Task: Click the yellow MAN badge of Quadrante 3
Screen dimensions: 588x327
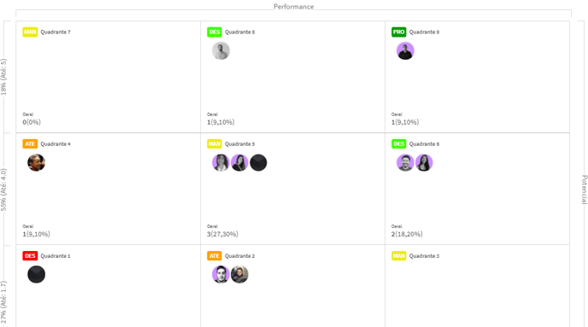Action: click(x=398, y=256)
